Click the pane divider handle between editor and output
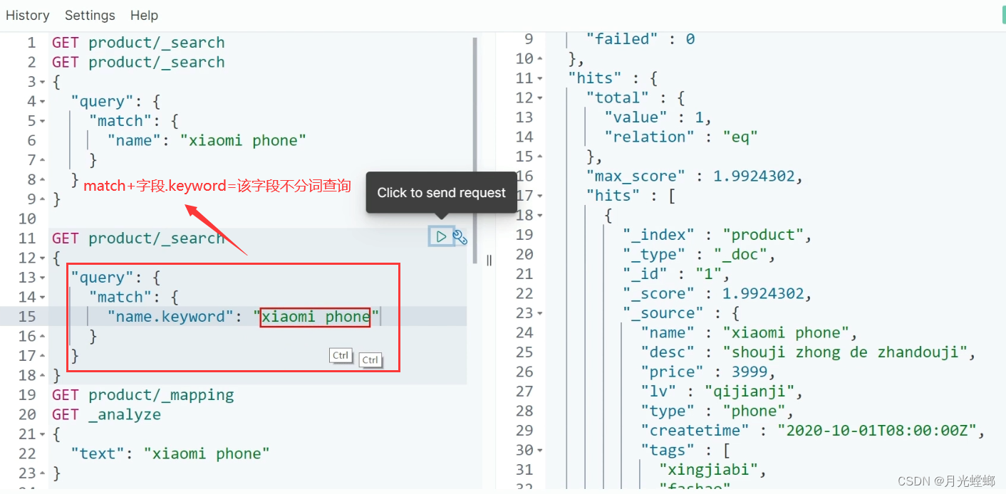 (x=489, y=261)
